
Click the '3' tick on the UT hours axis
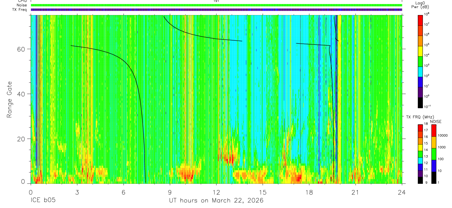[x=77, y=192]
